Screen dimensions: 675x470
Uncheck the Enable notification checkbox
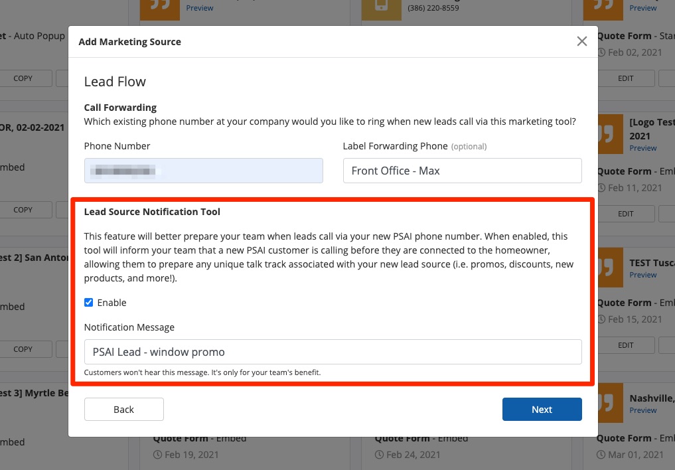tap(89, 303)
